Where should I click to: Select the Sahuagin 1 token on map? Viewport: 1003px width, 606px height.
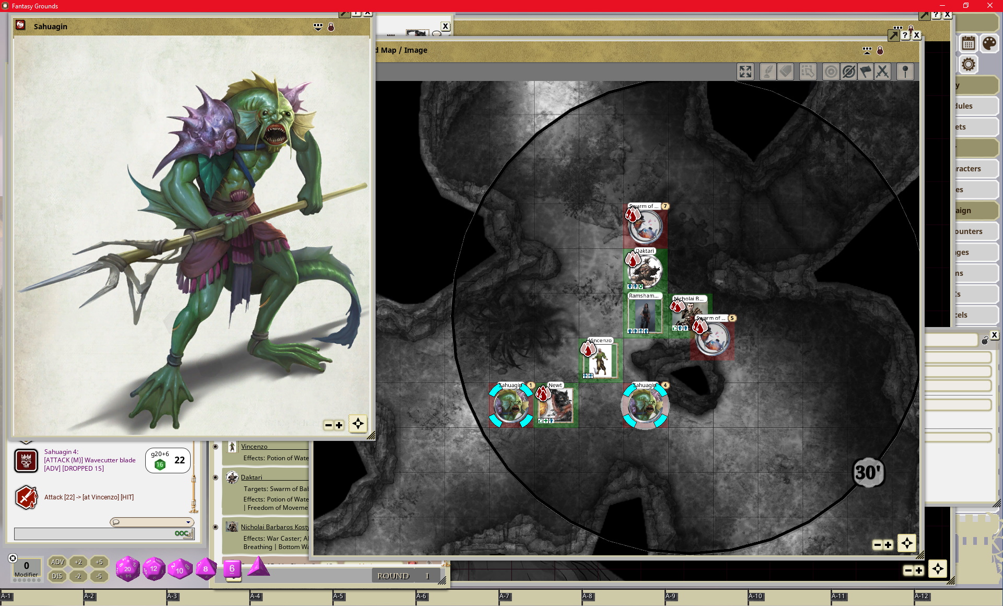(x=510, y=405)
